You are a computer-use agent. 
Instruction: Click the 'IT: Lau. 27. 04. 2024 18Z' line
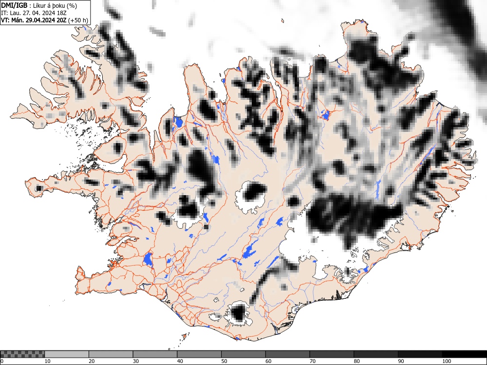(34, 13)
